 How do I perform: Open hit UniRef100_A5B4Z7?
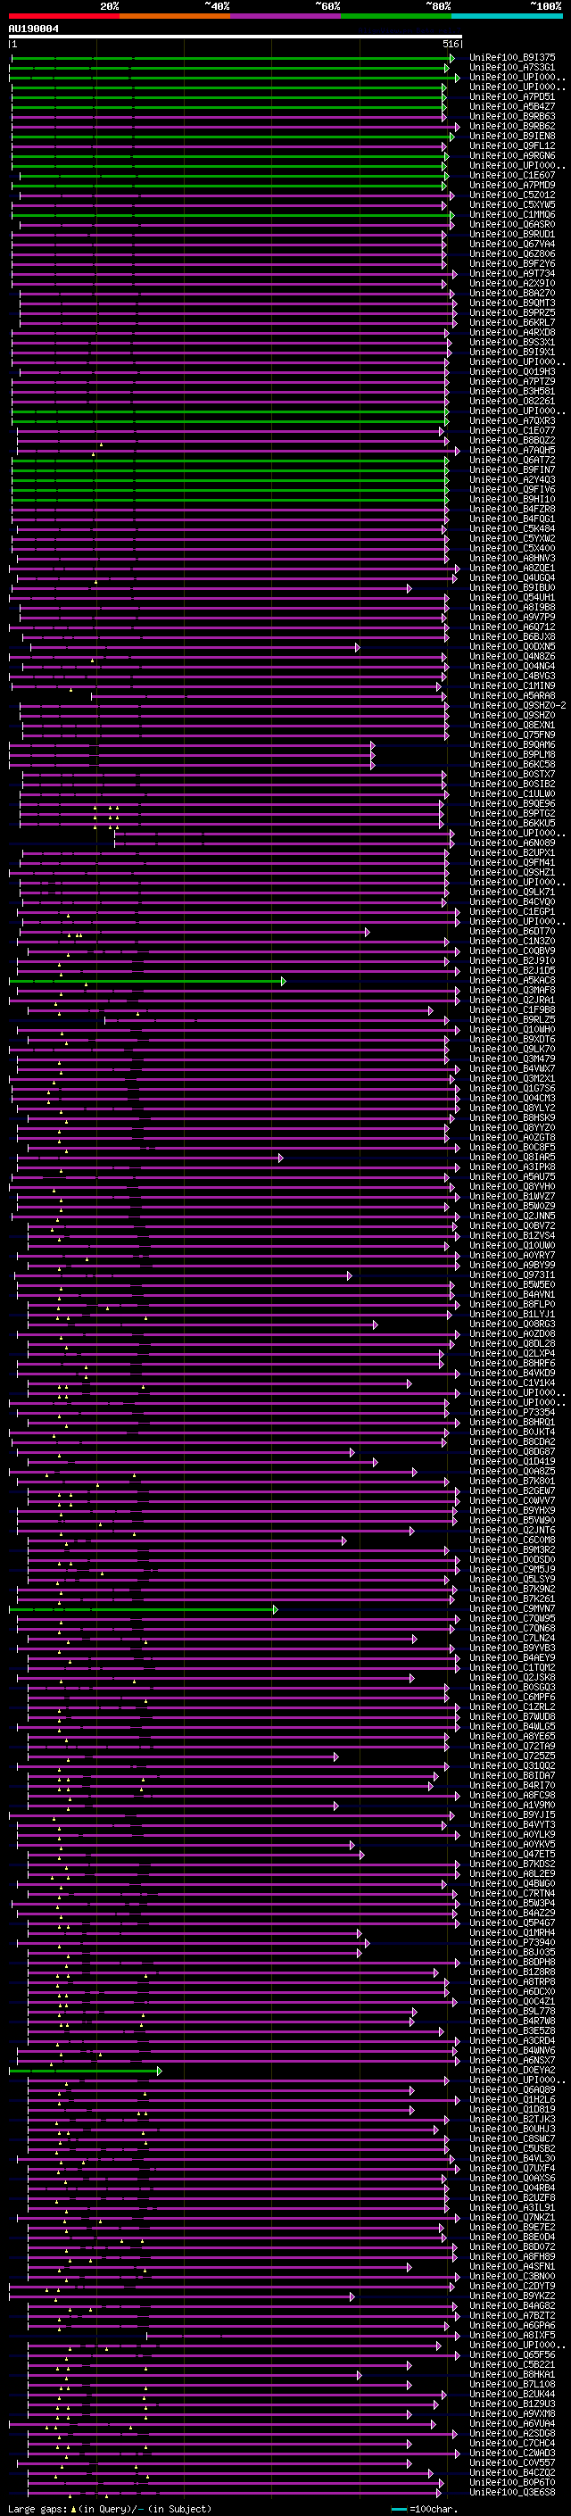coord(512,106)
